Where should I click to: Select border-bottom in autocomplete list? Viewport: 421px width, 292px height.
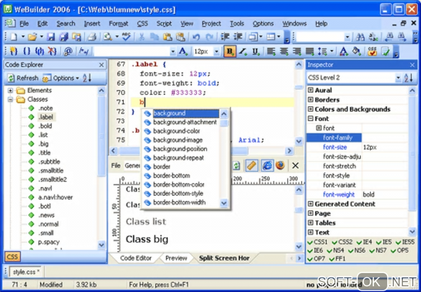click(x=172, y=176)
